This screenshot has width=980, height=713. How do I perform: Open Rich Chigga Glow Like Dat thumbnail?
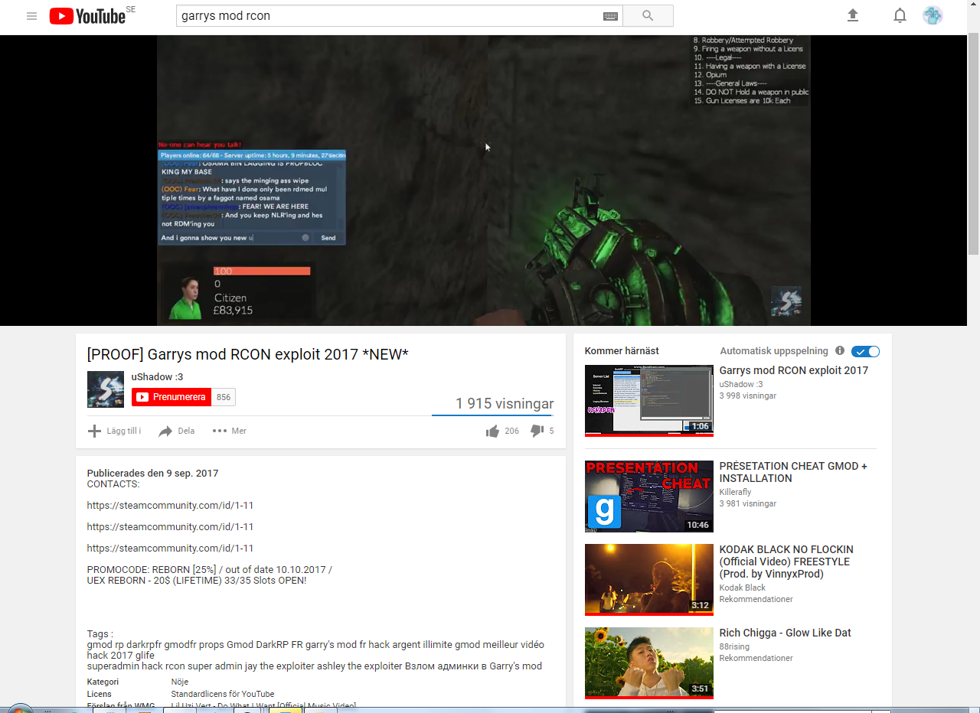point(649,663)
